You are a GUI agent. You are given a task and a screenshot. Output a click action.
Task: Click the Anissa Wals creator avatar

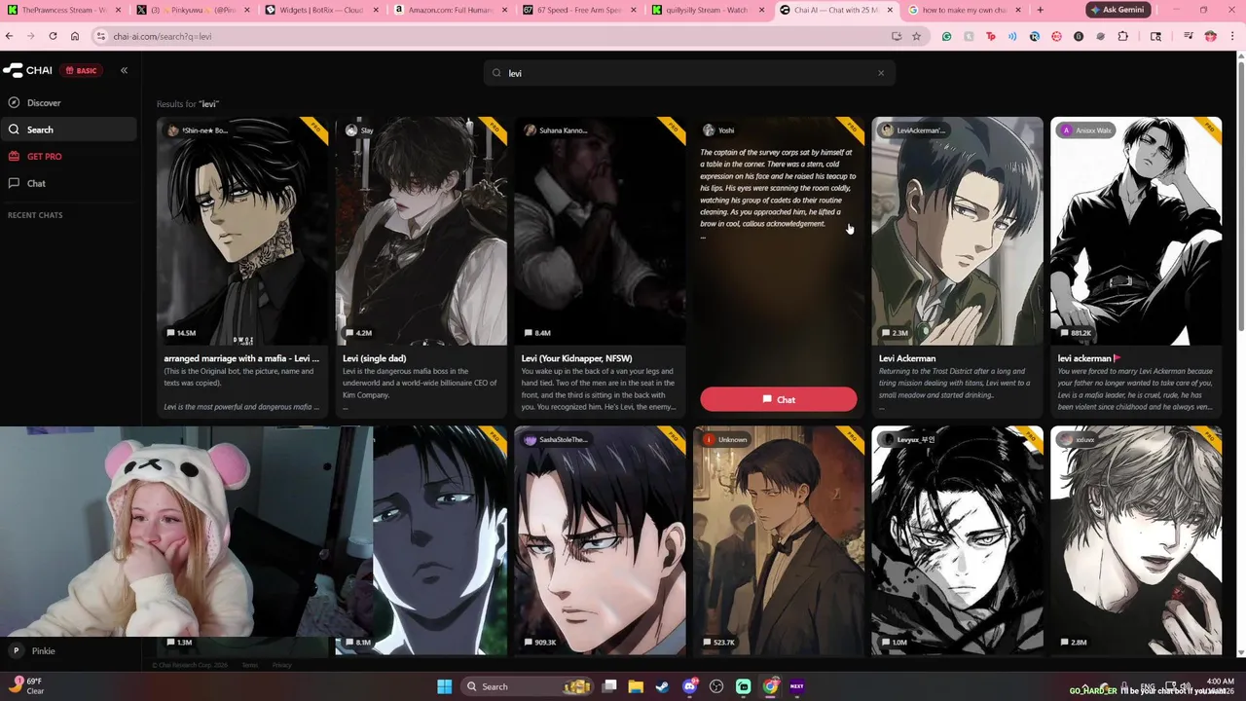click(x=1067, y=130)
